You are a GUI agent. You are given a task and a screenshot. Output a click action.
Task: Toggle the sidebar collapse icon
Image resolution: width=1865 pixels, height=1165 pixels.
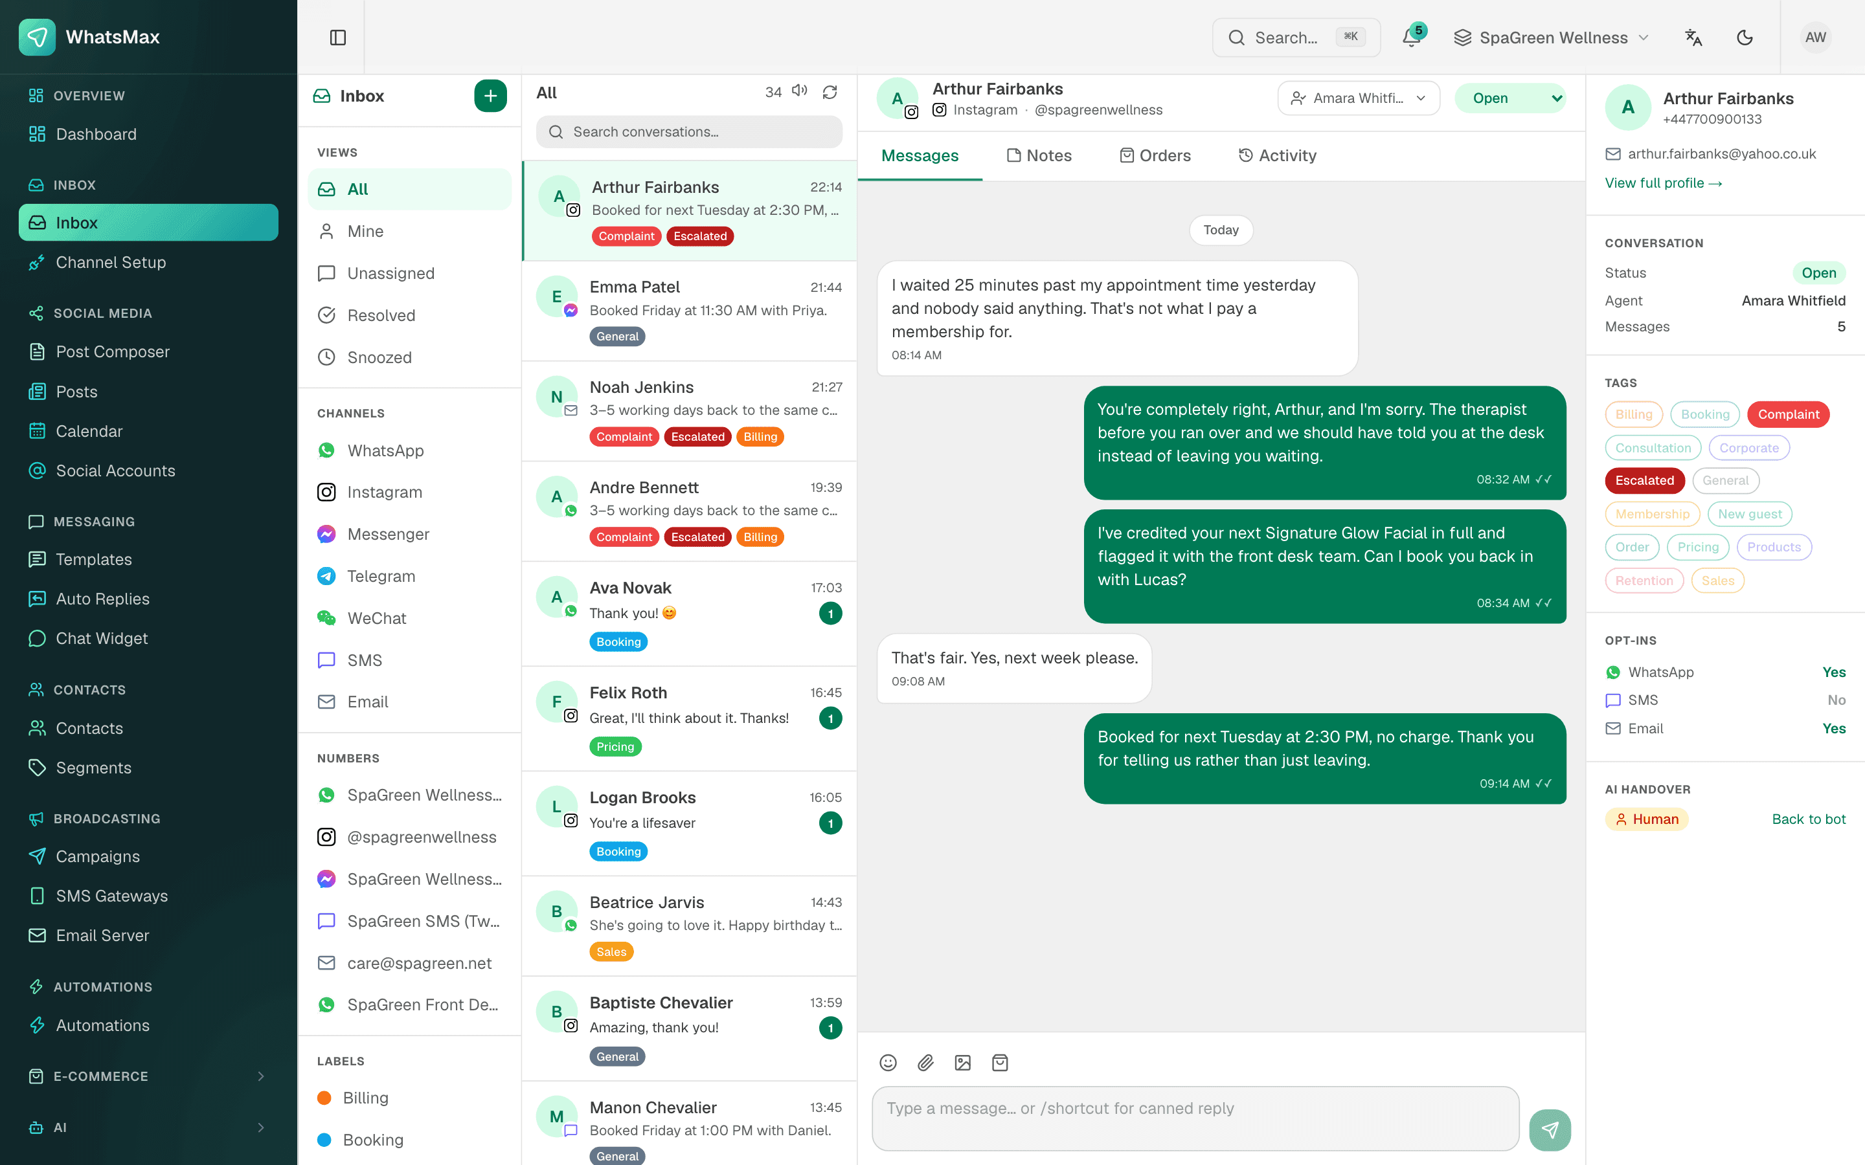point(337,37)
